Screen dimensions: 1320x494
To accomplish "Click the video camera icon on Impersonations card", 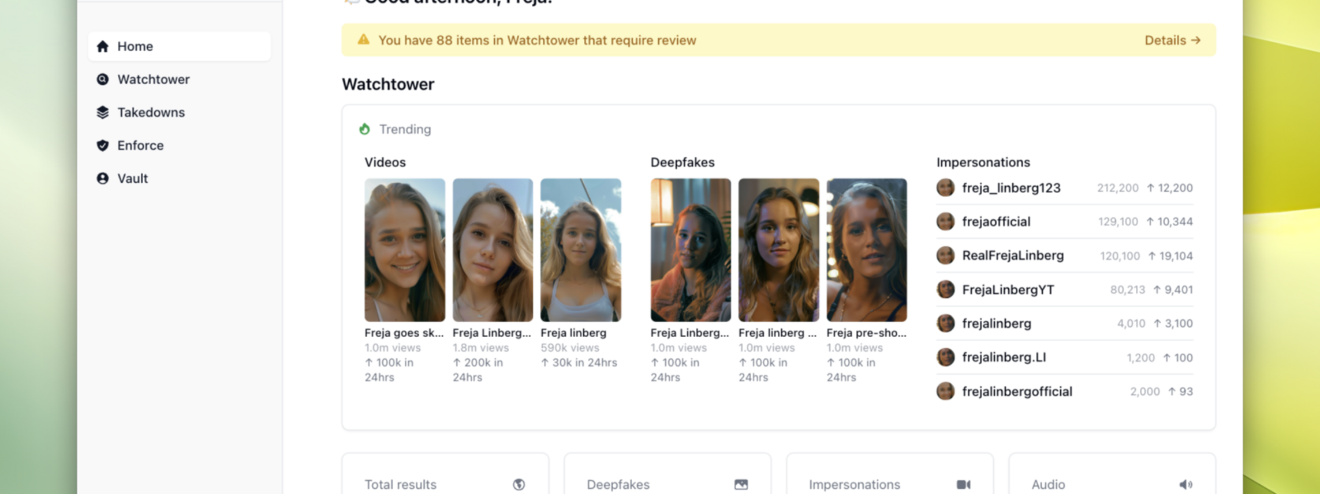I will (x=963, y=485).
